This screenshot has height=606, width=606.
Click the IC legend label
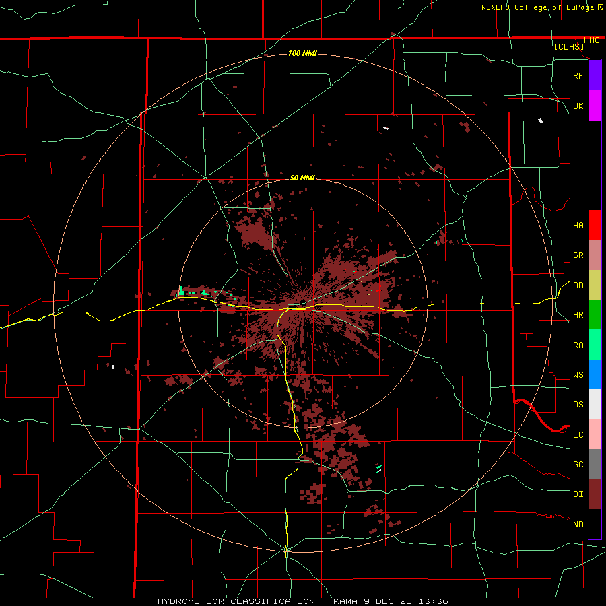click(x=578, y=435)
